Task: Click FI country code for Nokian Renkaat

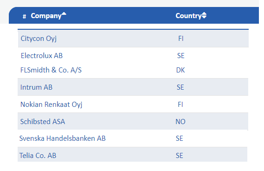Action: [x=180, y=105]
